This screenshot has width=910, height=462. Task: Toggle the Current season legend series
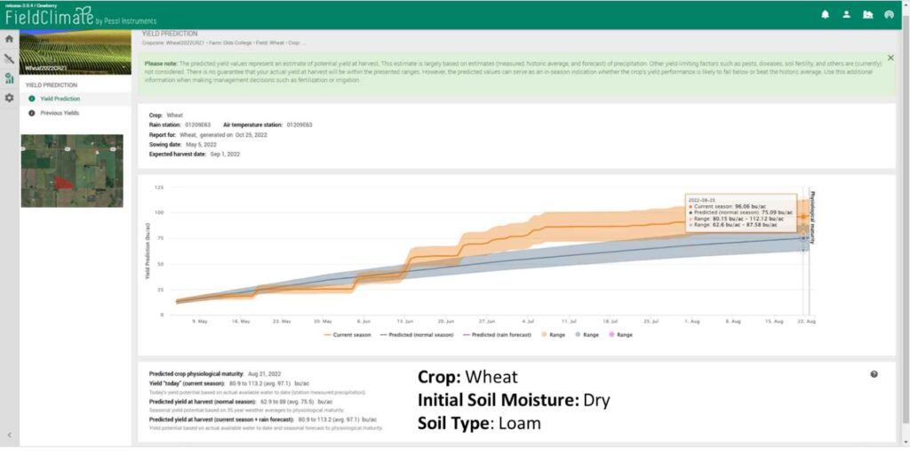click(x=351, y=334)
